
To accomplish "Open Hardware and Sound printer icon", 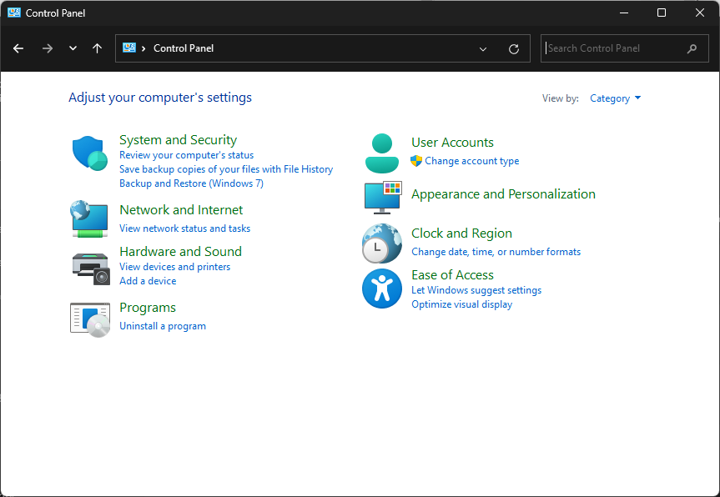I will [x=91, y=269].
